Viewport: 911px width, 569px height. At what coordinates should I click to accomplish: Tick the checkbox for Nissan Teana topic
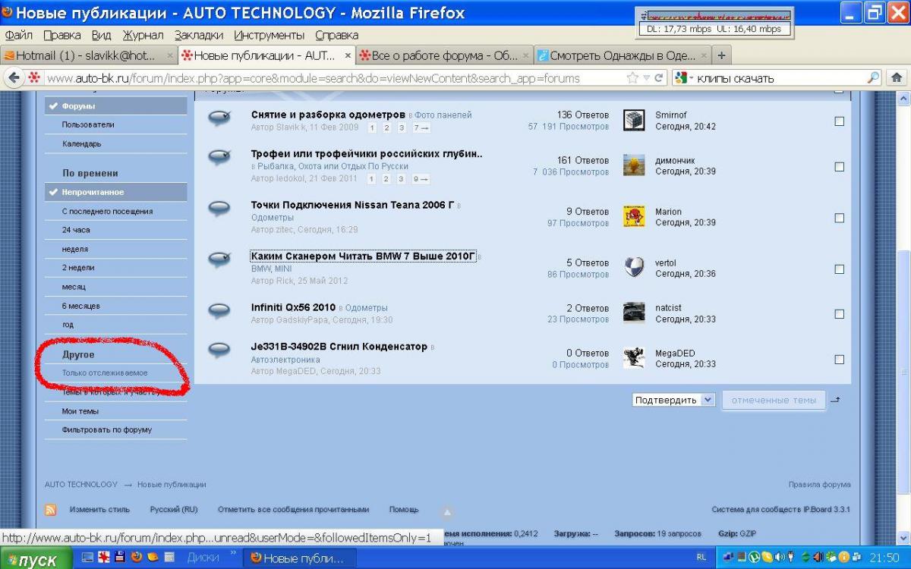click(839, 218)
